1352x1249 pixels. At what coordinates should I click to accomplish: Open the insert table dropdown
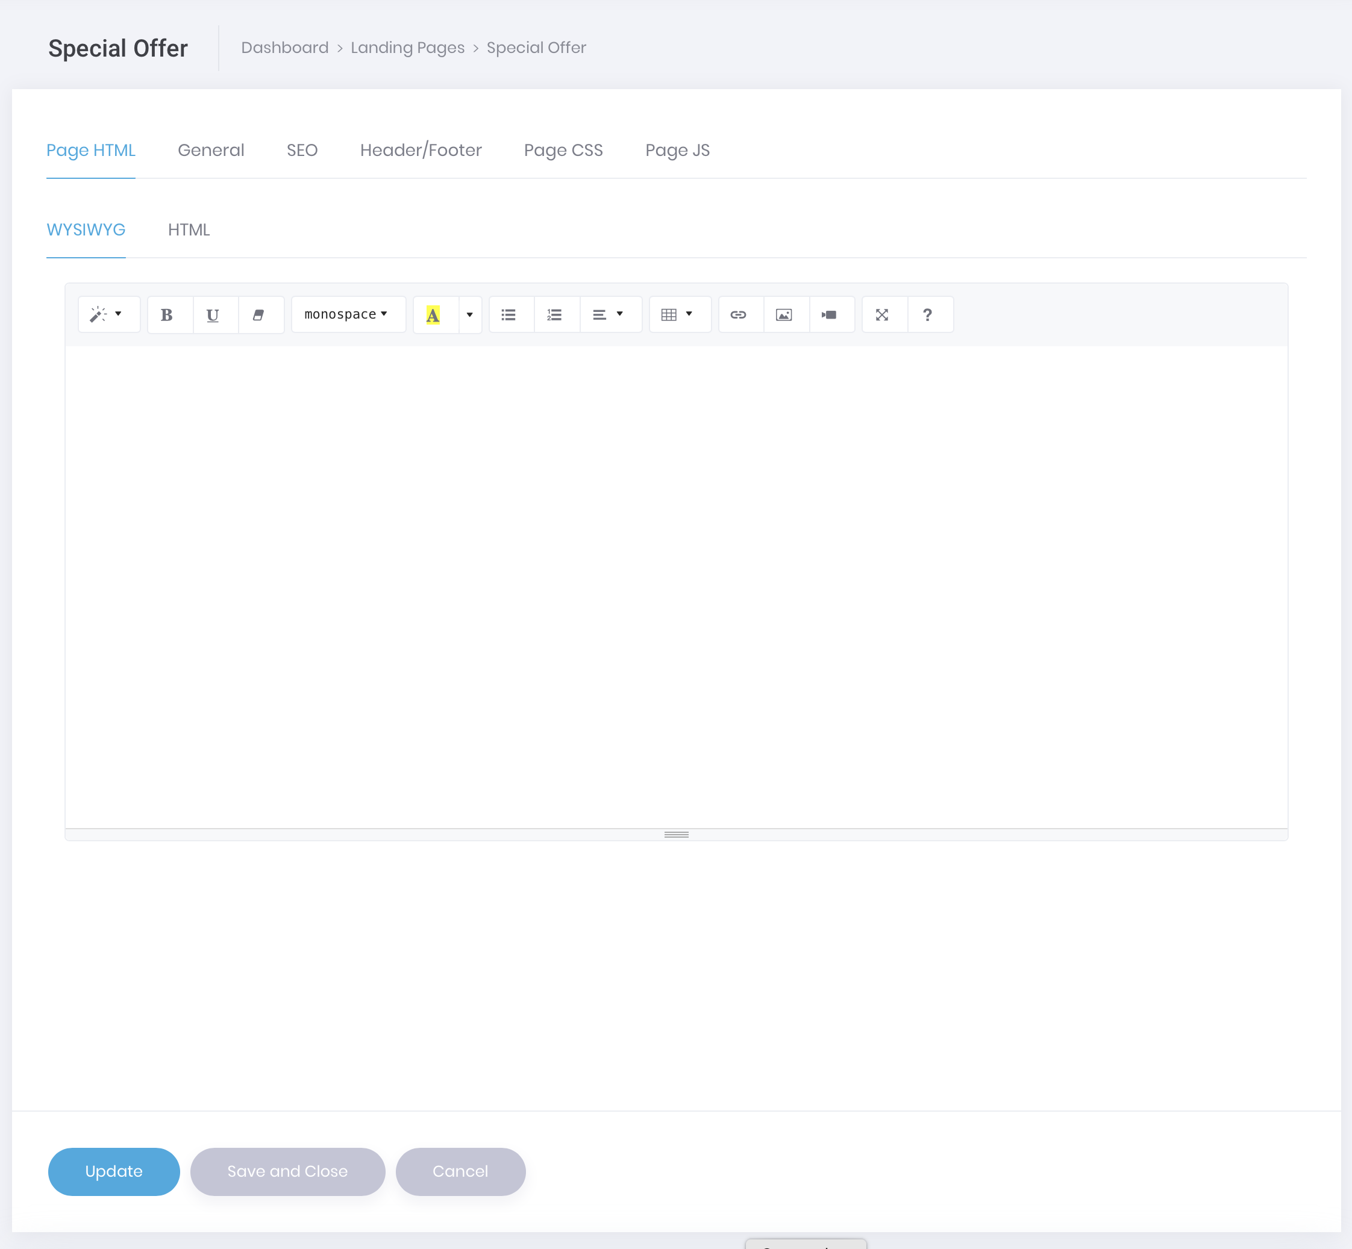click(x=680, y=314)
